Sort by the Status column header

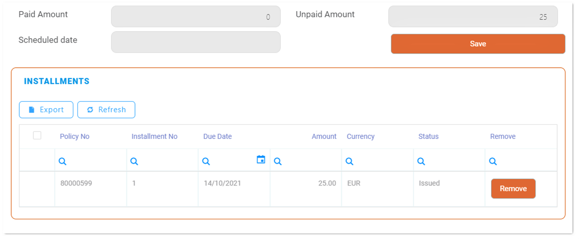428,136
